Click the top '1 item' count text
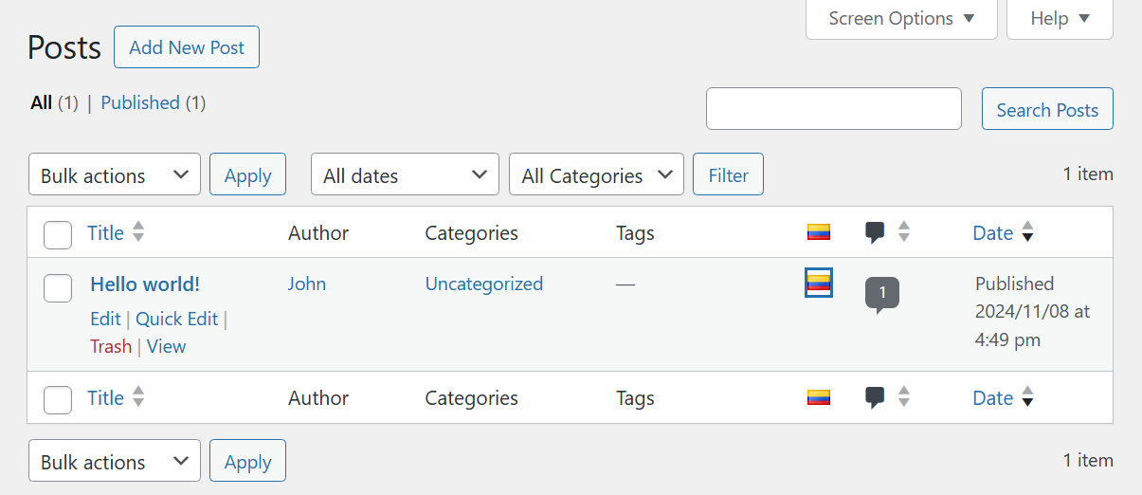 pyautogui.click(x=1088, y=174)
